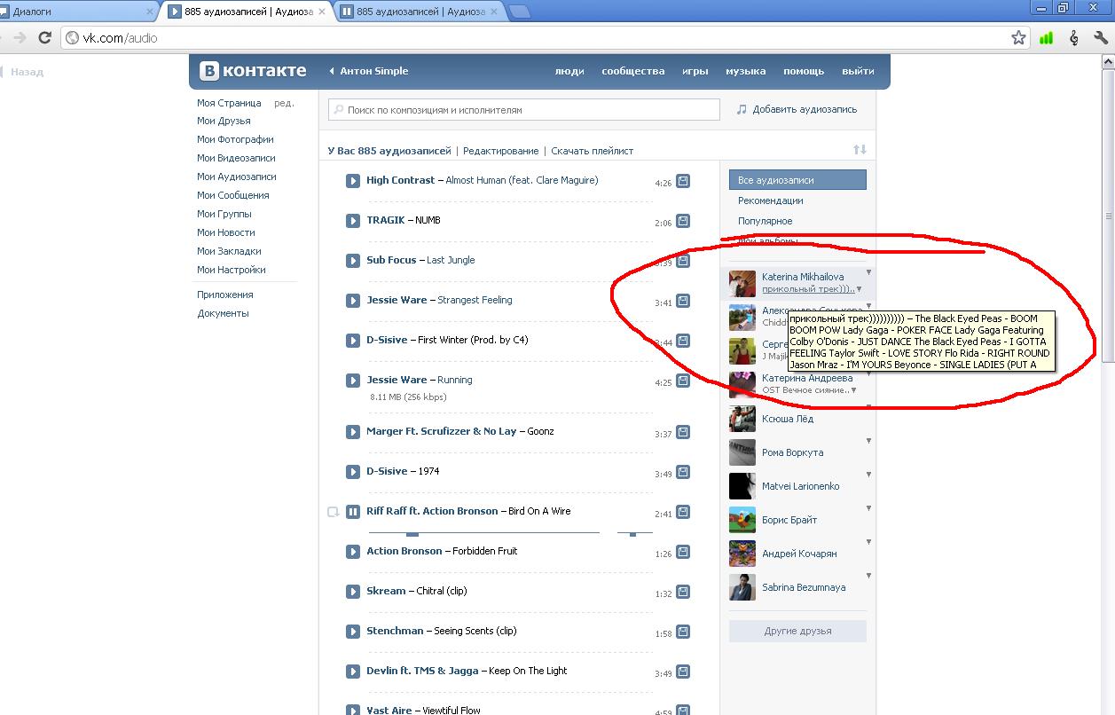Image resolution: width=1115 pixels, height=715 pixels.
Task: Click Скачать плейлист link
Action: 593,151
